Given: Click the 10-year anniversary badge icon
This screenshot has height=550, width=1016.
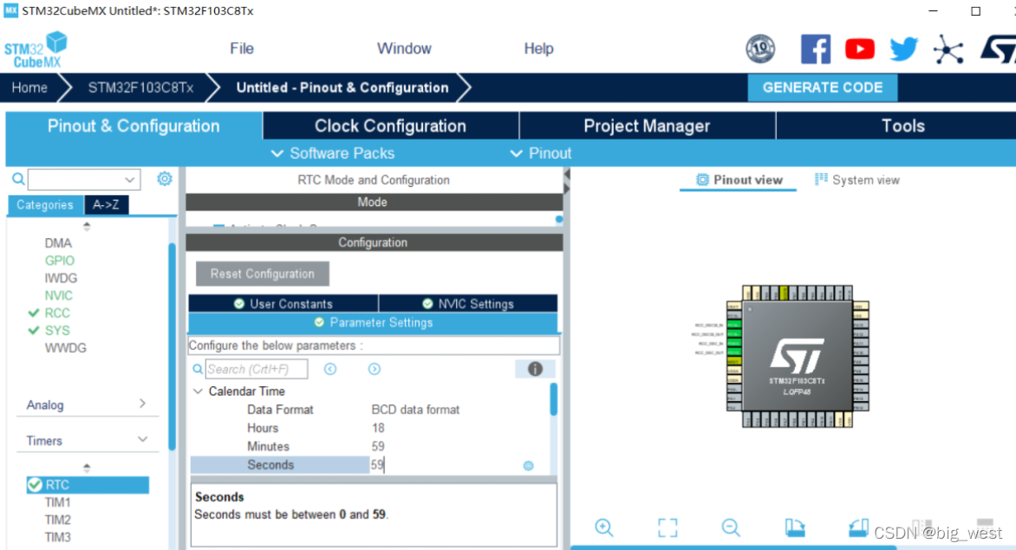Looking at the screenshot, I should (760, 49).
